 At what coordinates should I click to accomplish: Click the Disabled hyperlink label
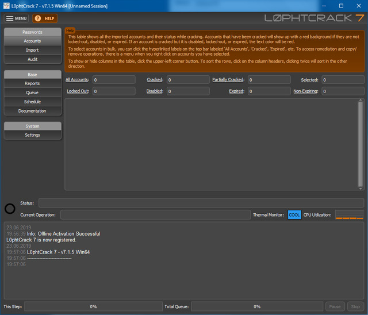click(155, 91)
